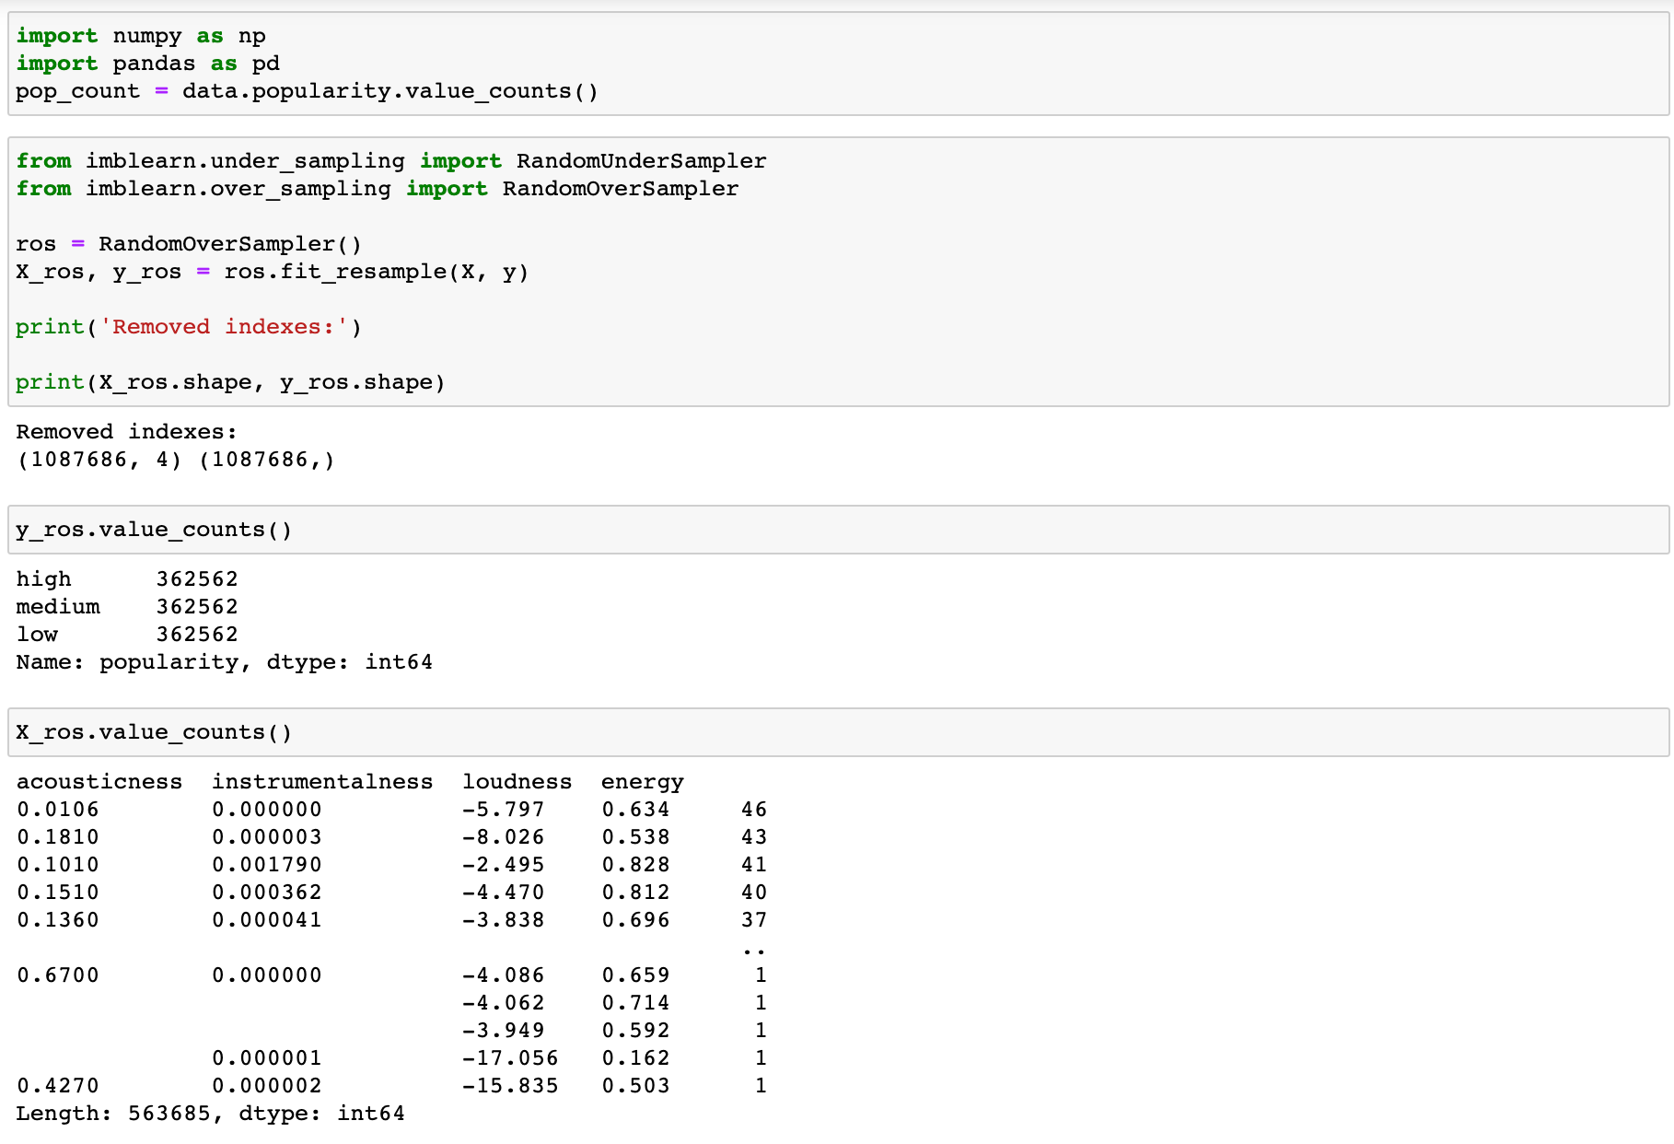The image size is (1674, 1144).
Task: Click the "instrumentalness" column header in output
Action: tap(322, 782)
